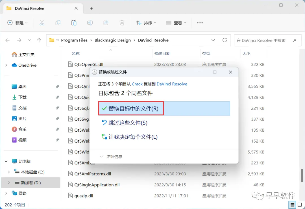This screenshot has height=209, width=305.
Task: Expand the OneDrive tree node
Action: click(x=6, y=65)
